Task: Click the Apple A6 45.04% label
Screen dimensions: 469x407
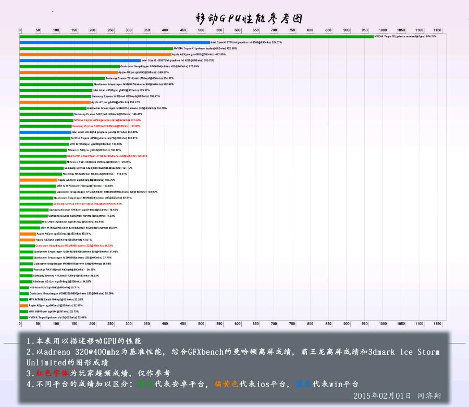Action: tap(64, 234)
